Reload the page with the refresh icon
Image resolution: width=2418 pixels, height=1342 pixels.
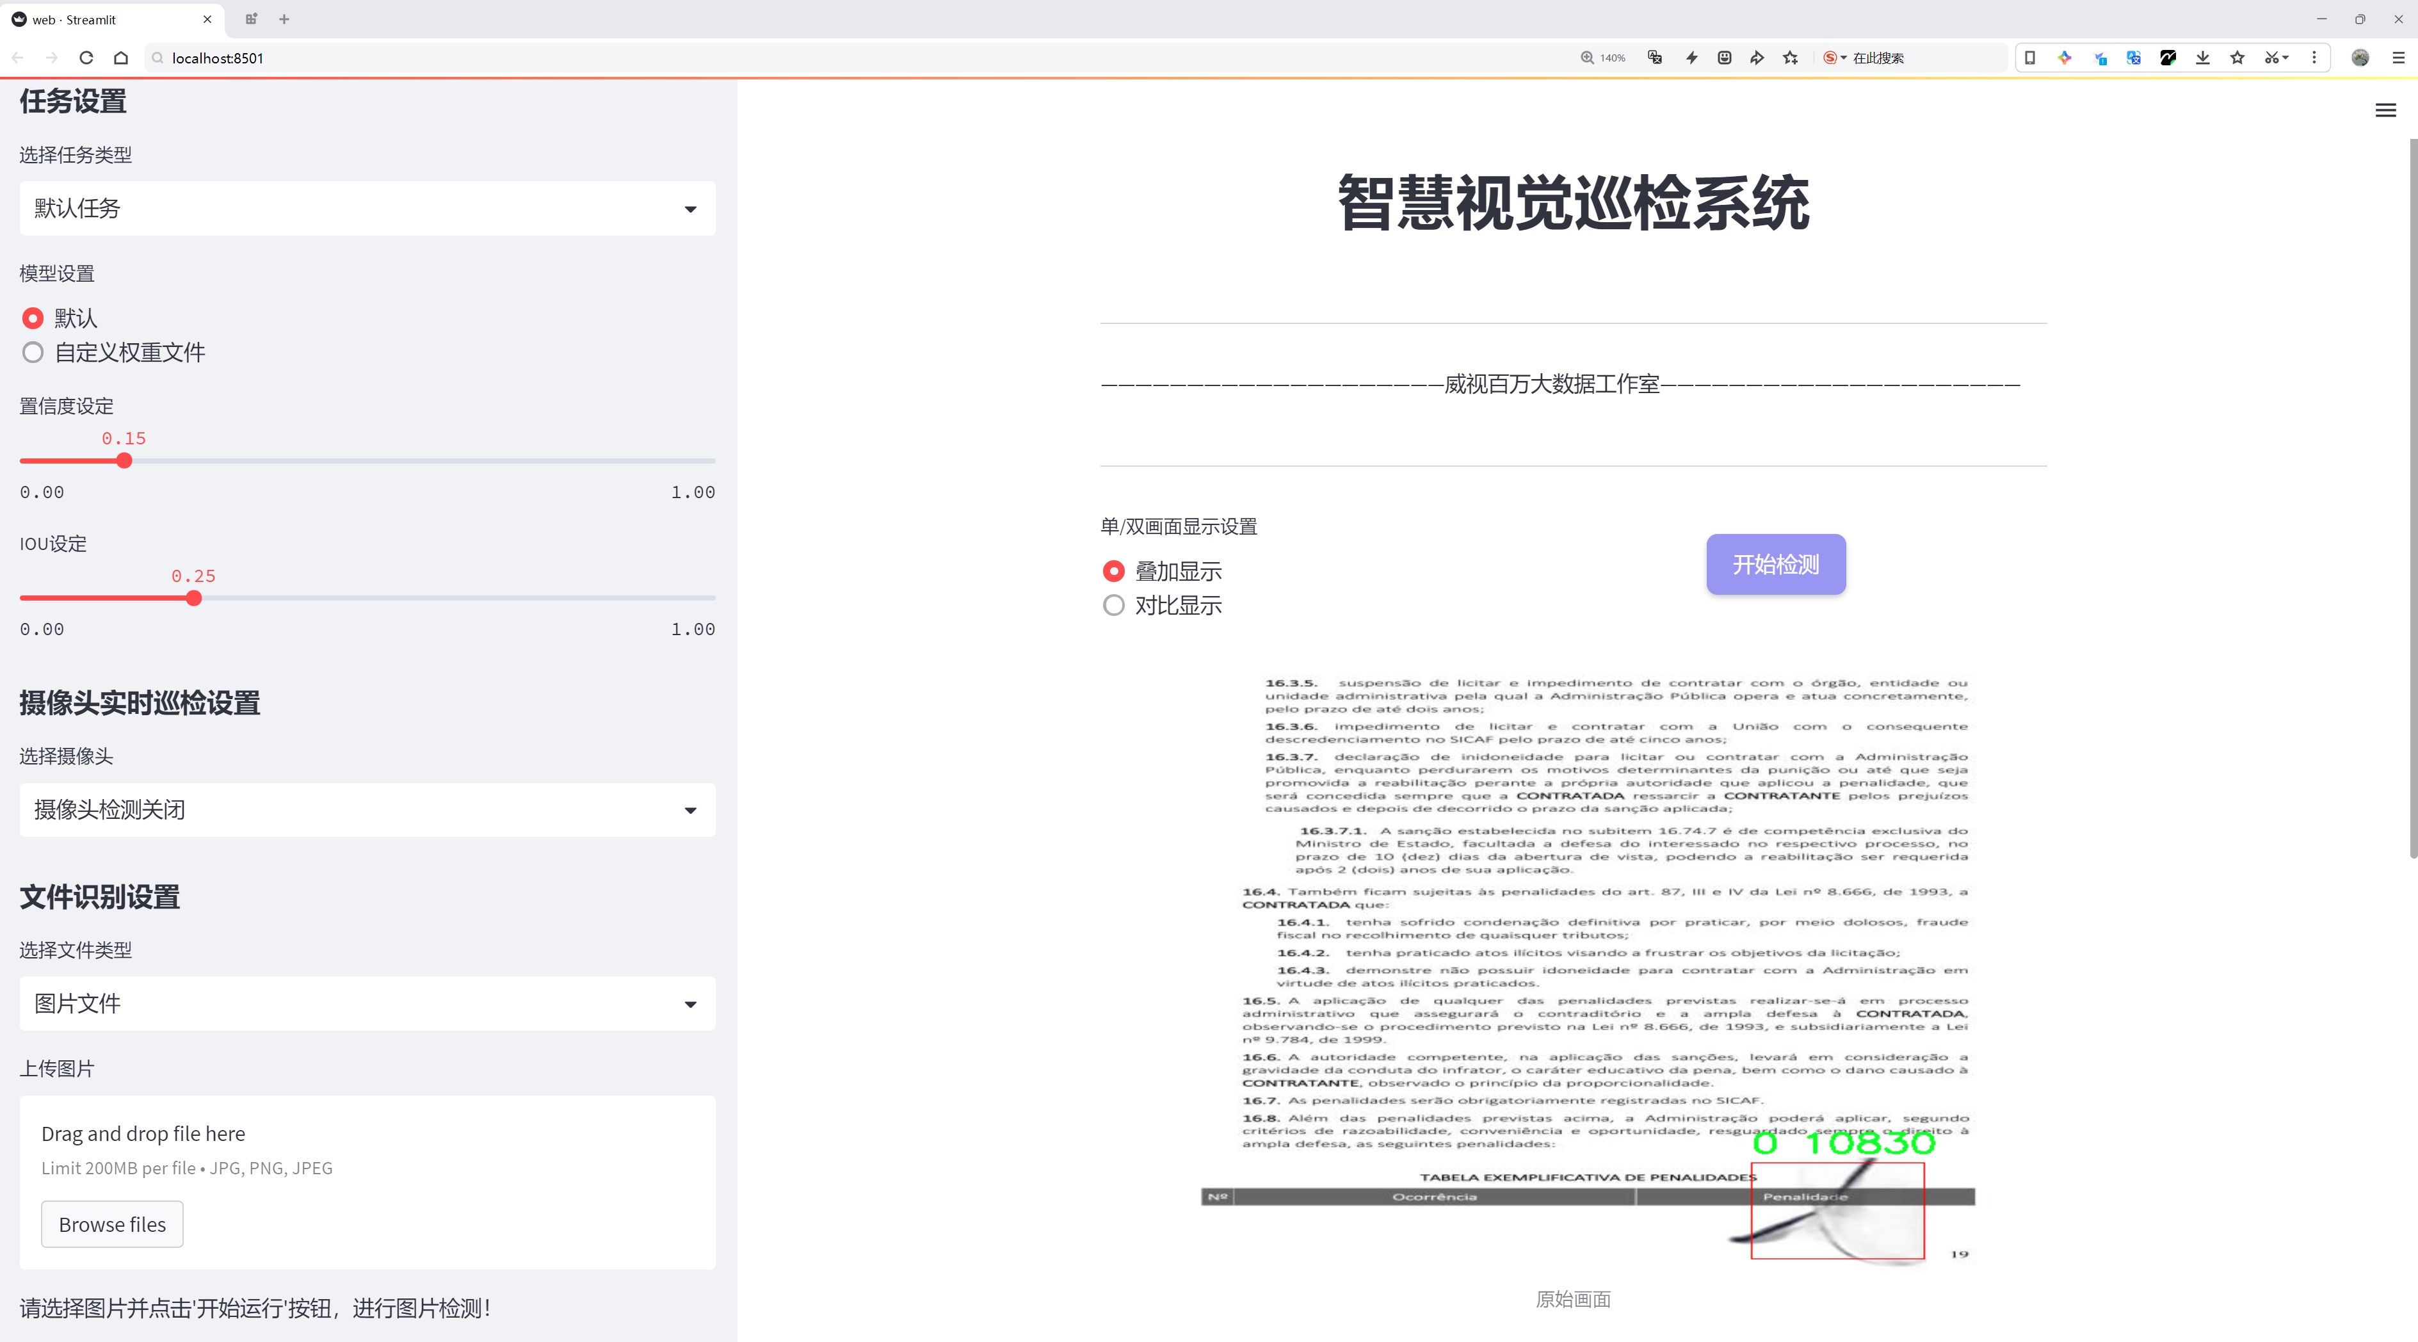tap(86, 57)
